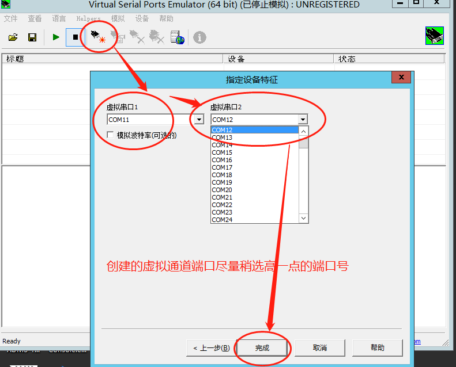Open the 设备 menu
456x367 pixels.
click(142, 18)
